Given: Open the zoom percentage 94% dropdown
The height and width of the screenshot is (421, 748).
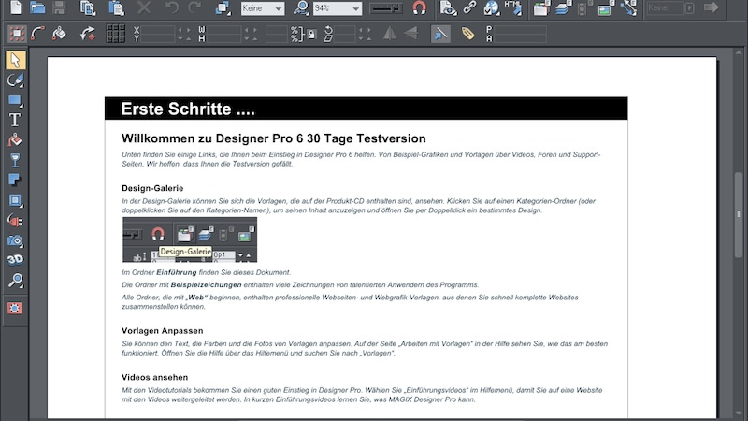Looking at the screenshot, I should tap(355, 8).
